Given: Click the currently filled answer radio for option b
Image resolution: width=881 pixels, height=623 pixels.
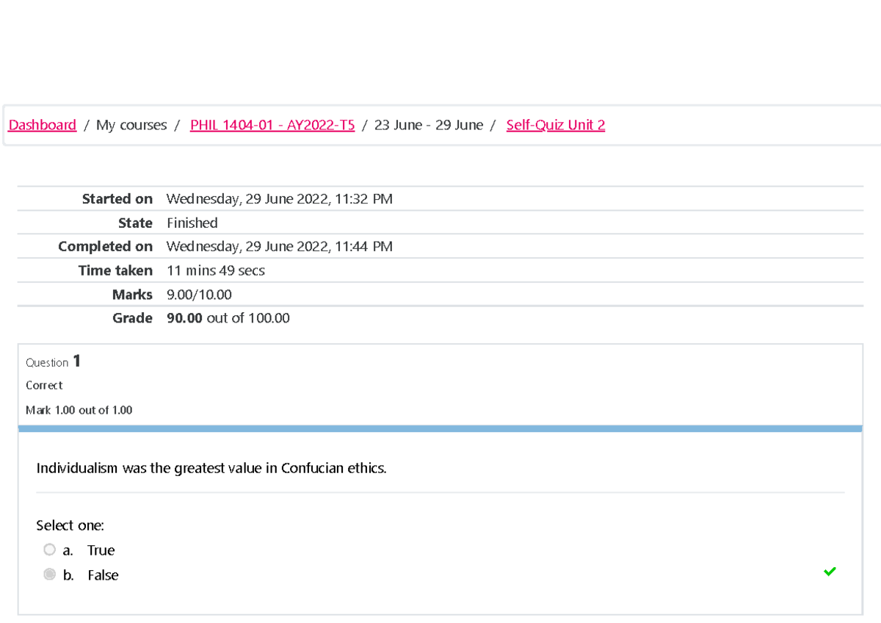Looking at the screenshot, I should coord(49,575).
